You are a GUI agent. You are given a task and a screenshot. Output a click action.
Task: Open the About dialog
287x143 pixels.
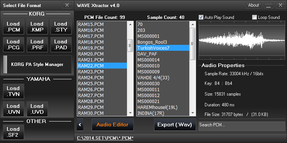coord(254,5)
